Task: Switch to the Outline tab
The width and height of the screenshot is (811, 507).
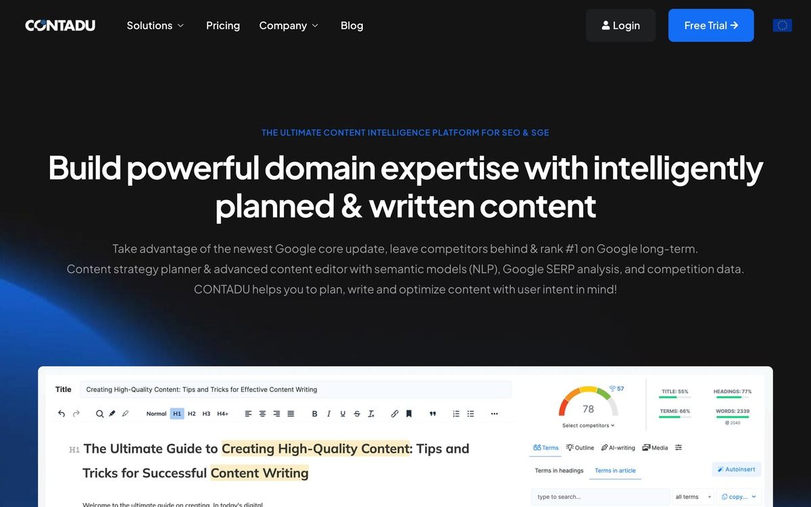Action: pos(580,448)
